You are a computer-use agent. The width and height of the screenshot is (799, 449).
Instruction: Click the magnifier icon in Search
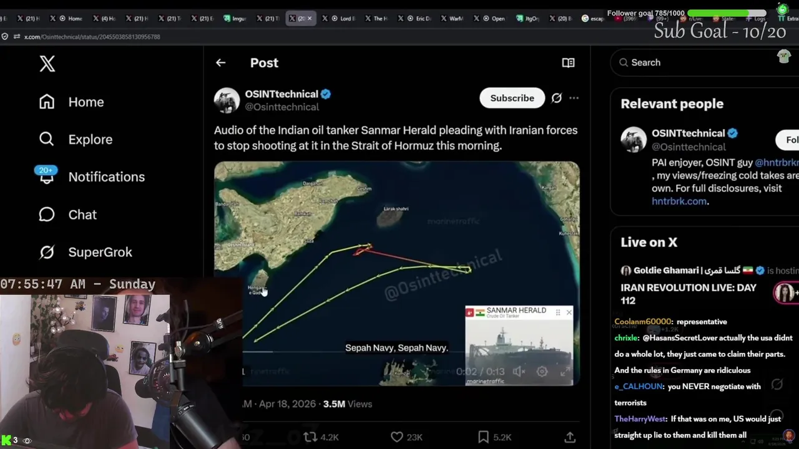[x=624, y=62]
